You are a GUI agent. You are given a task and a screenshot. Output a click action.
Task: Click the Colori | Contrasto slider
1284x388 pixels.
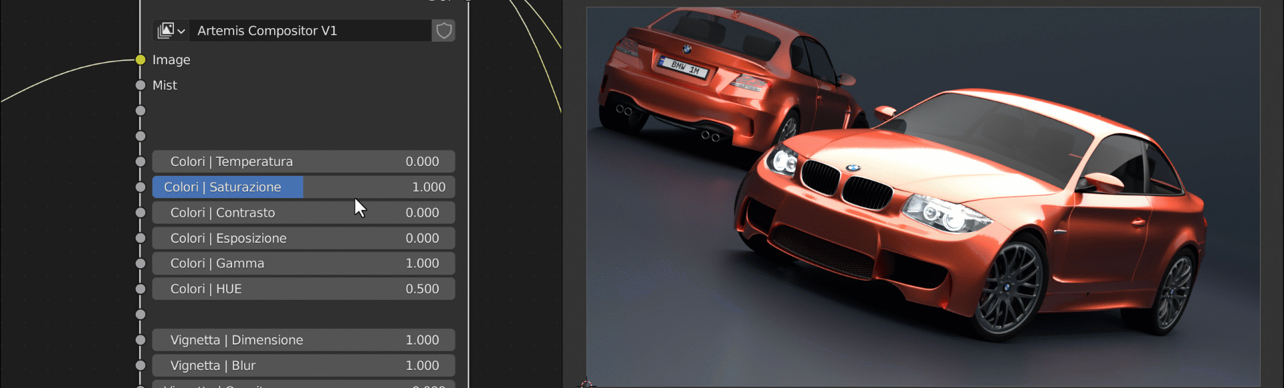(x=304, y=213)
